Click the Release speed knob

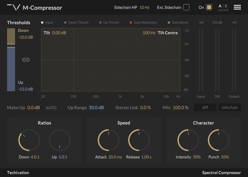pos(139,140)
